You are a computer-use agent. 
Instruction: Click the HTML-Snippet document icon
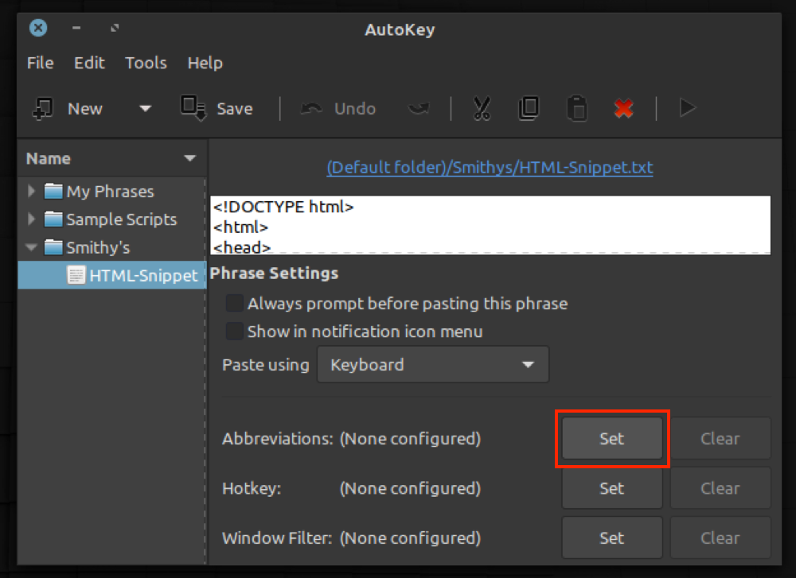pyautogui.click(x=76, y=275)
